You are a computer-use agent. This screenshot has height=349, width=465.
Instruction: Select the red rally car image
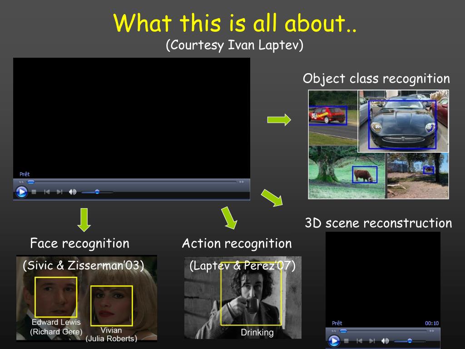click(x=333, y=118)
